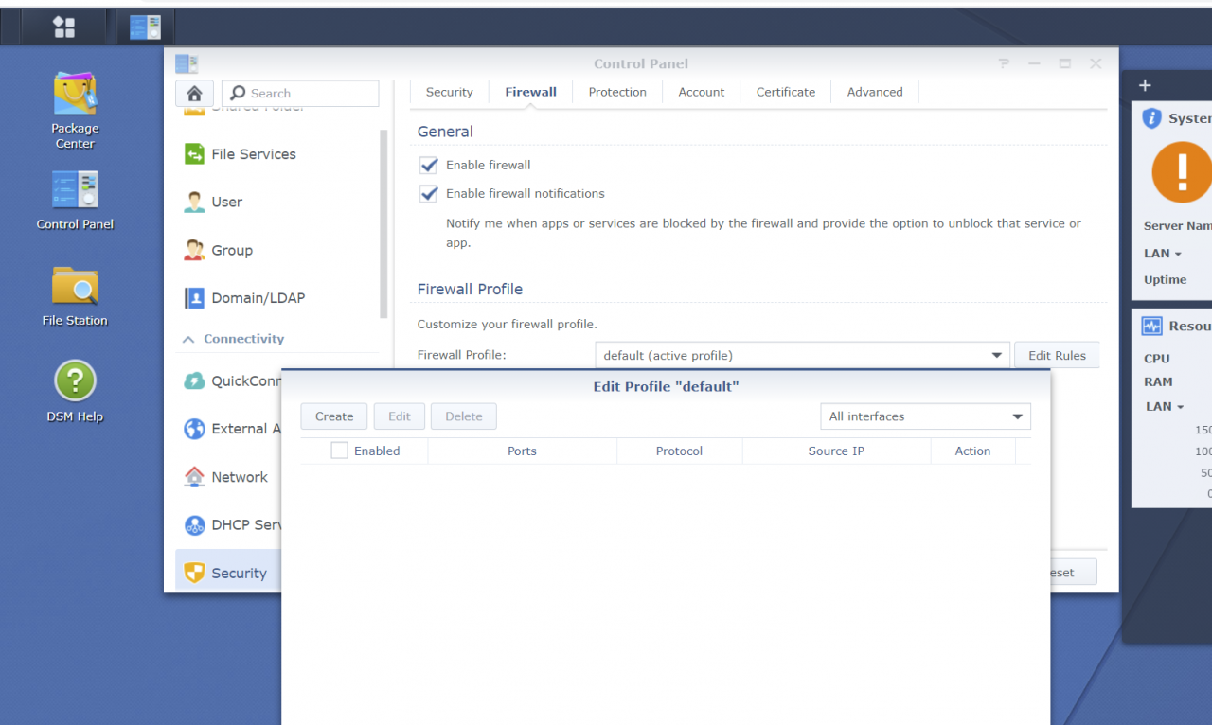Select the Security shield sidebar item

click(x=237, y=573)
